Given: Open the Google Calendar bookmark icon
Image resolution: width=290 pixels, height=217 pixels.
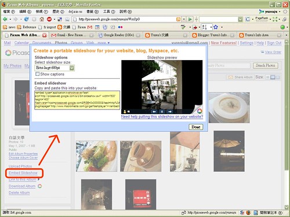Looking at the screenshot, I should coord(97,27).
